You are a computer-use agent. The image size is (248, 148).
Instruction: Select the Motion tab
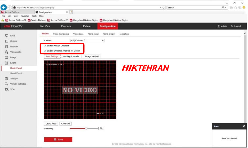(45, 34)
